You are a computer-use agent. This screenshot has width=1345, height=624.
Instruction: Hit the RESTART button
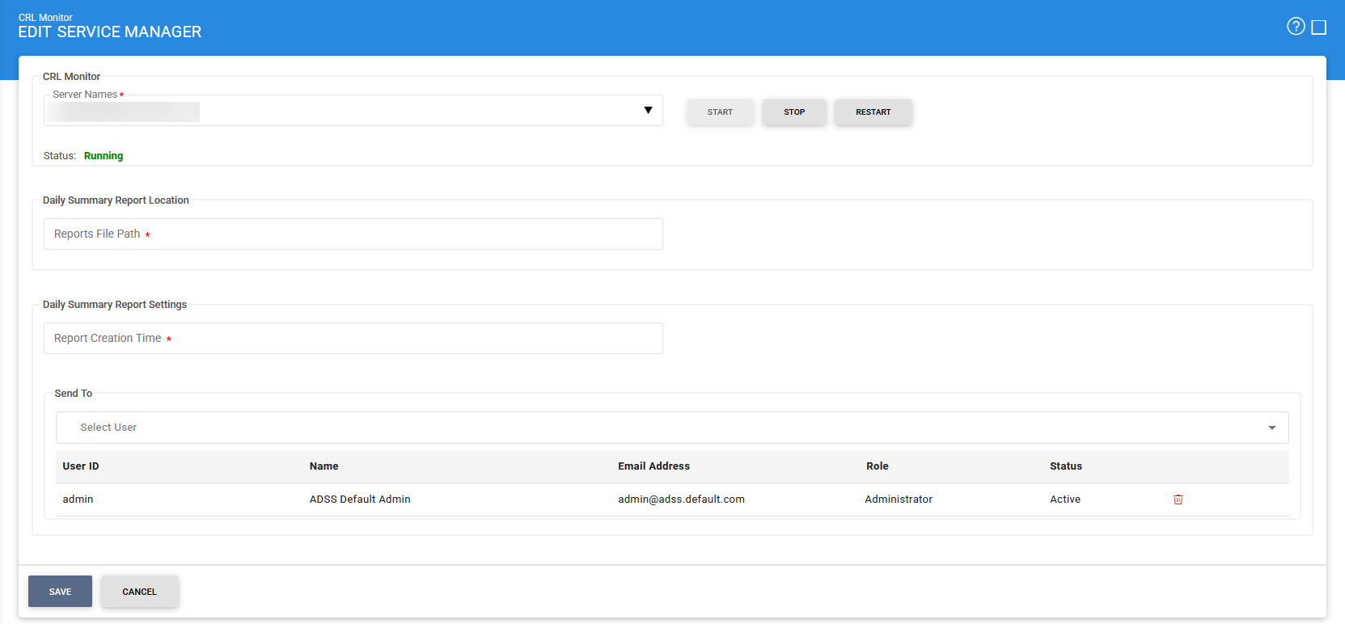pyautogui.click(x=873, y=112)
